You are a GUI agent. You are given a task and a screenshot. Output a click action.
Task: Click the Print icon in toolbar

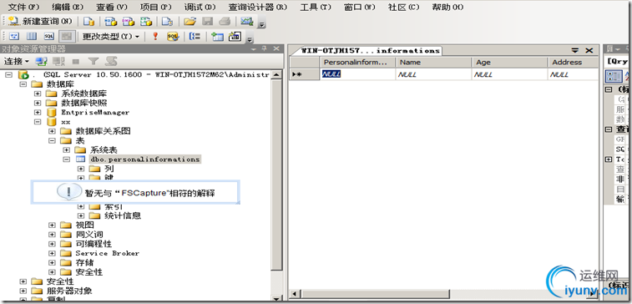225,22
